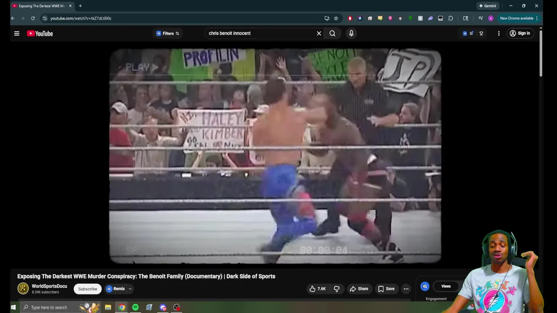
Task: Open Discord from taskbar
Action: [163, 307]
